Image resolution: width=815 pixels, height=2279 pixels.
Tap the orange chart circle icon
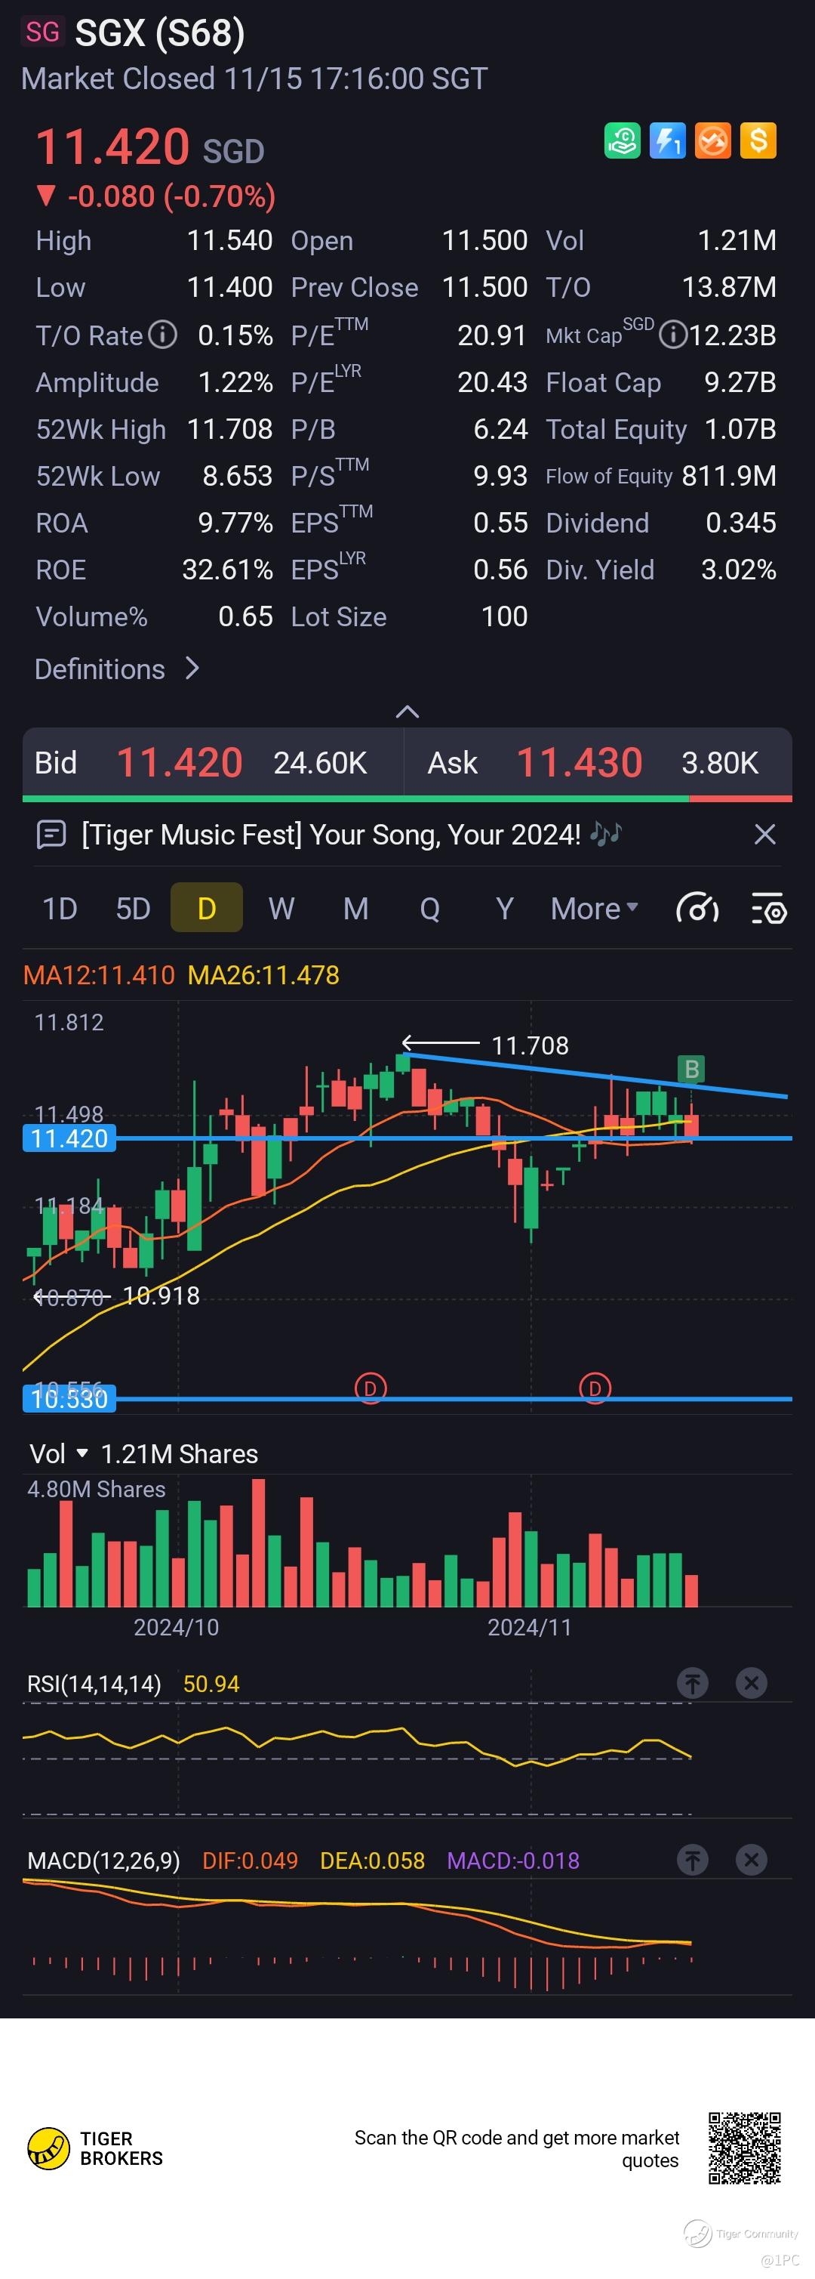point(712,141)
